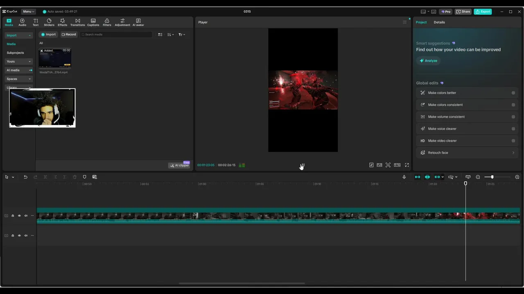Click the Export button
524x294 pixels.
[483, 11]
